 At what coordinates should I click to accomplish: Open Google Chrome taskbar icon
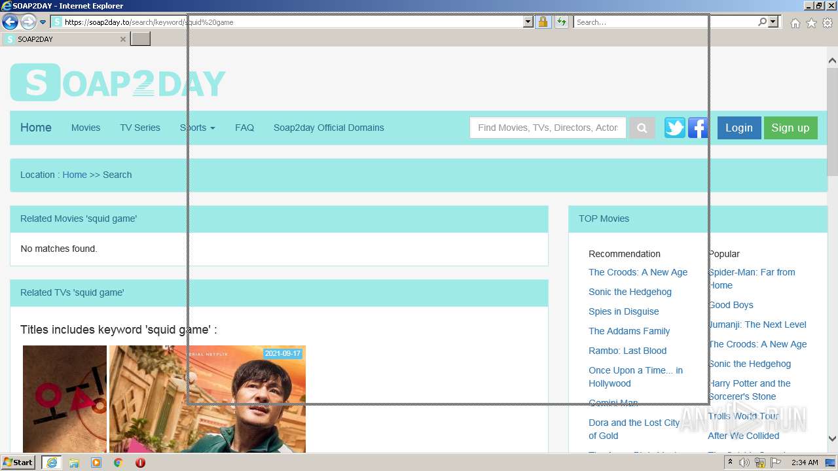[118, 462]
